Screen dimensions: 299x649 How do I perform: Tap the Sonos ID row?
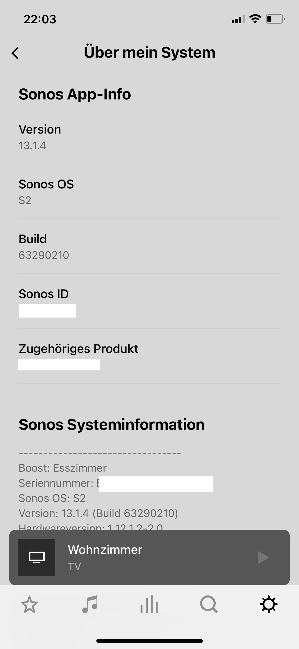point(149,301)
